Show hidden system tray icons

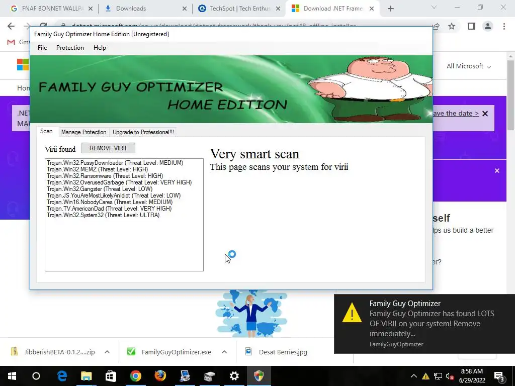tap(414, 376)
